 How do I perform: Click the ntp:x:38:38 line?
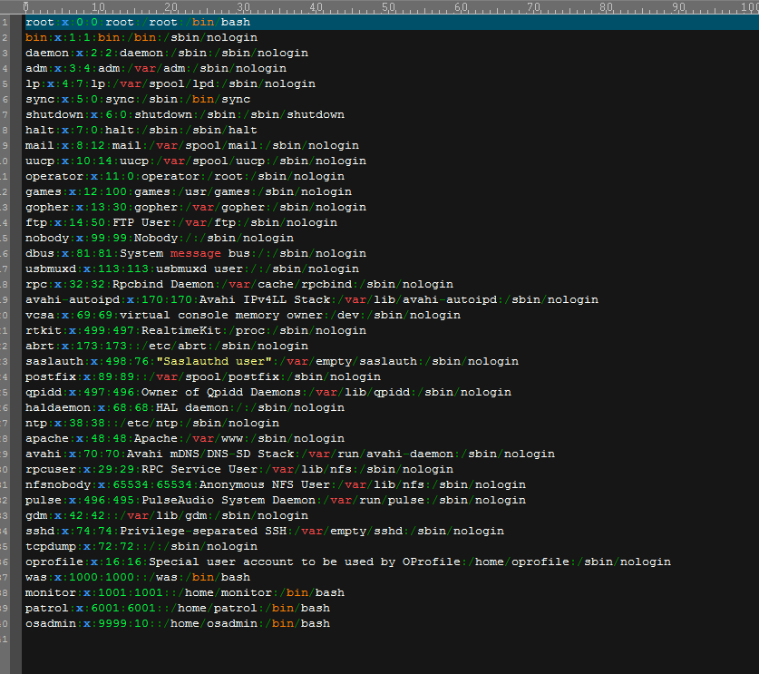[152, 424]
